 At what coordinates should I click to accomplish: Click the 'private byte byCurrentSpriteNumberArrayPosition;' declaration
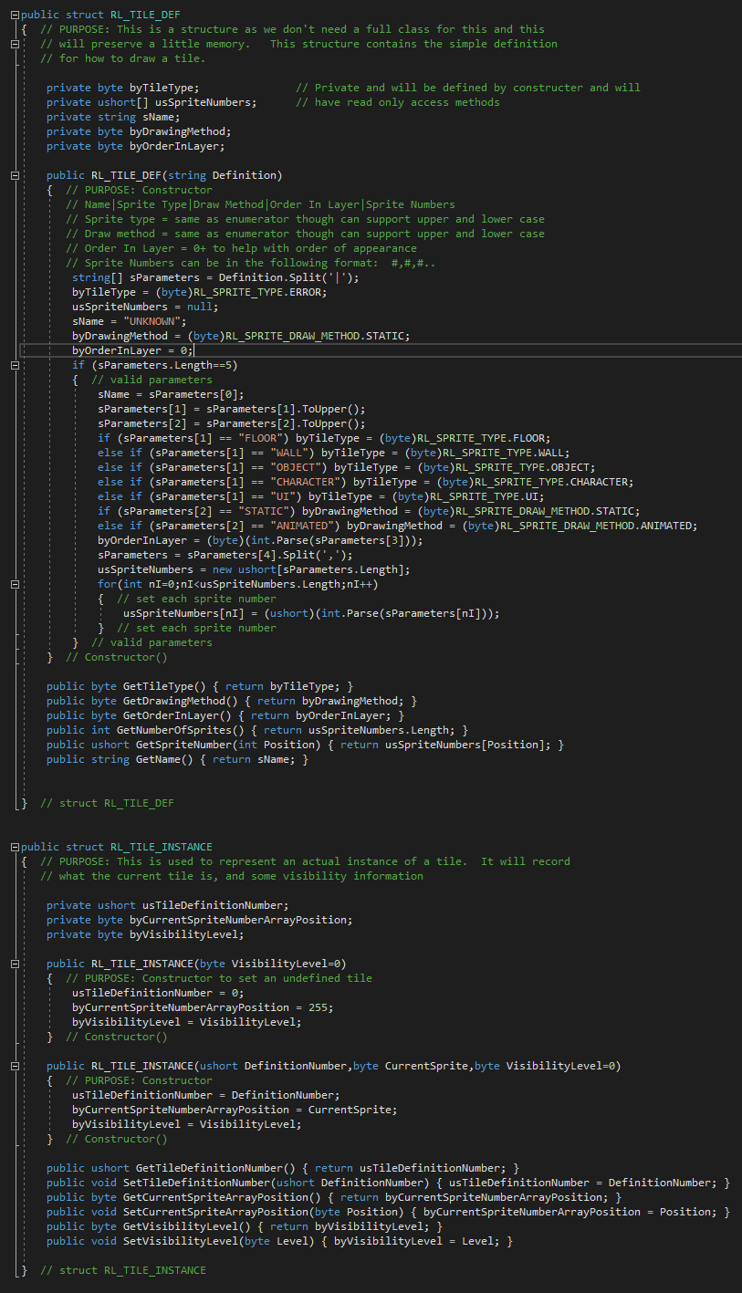point(200,920)
